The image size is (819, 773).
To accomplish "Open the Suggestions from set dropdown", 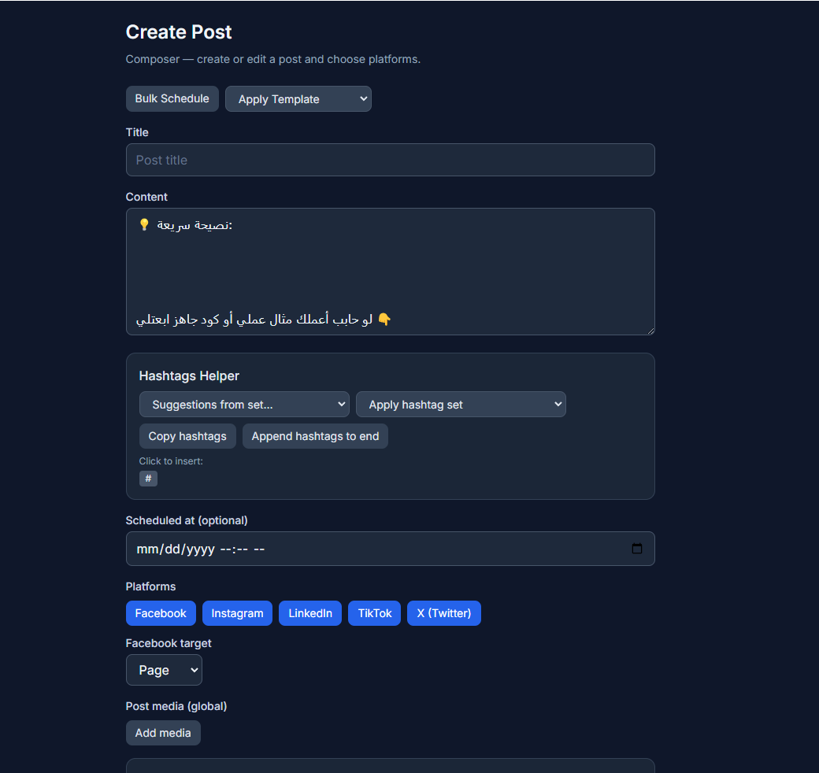I will (x=244, y=404).
